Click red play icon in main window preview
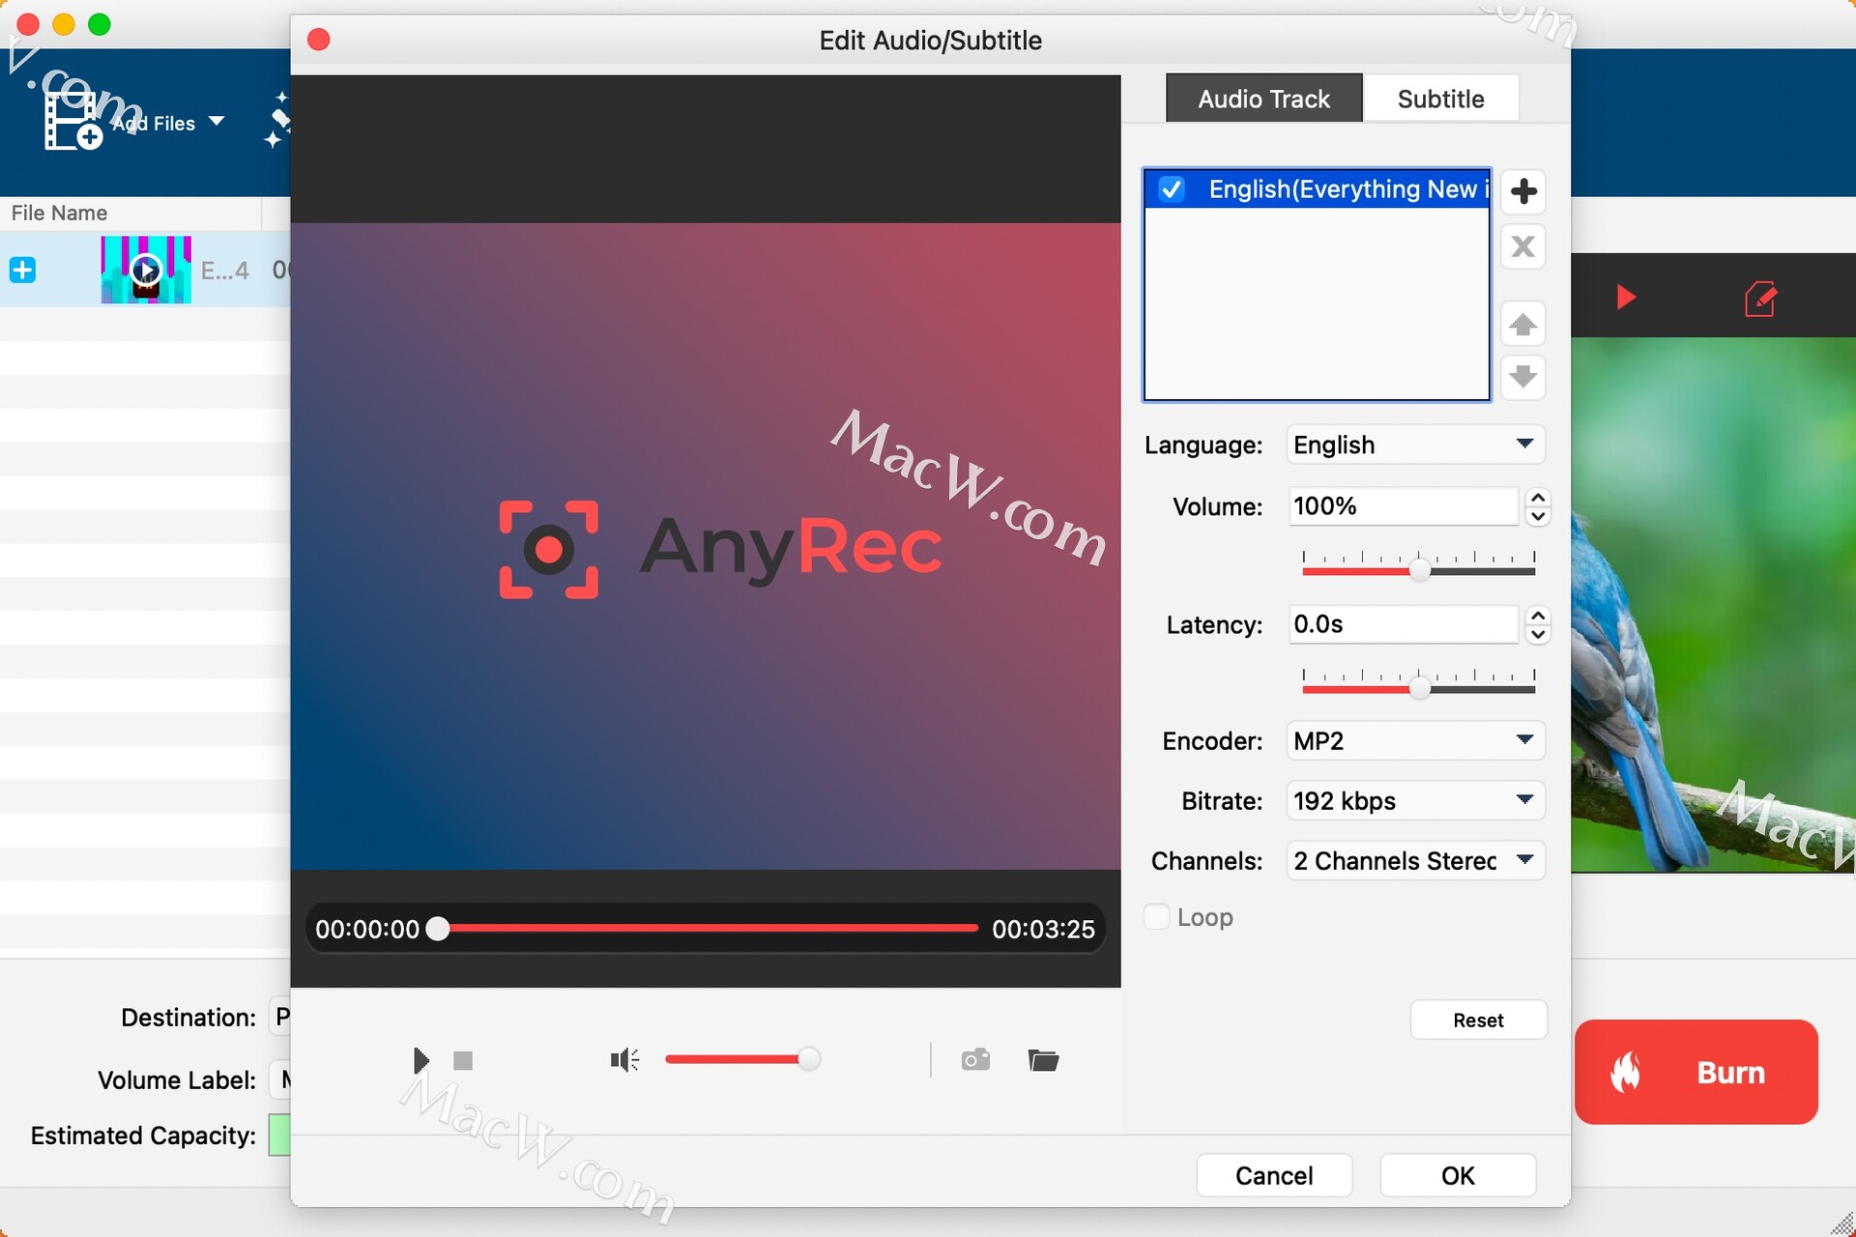 click(x=1626, y=297)
